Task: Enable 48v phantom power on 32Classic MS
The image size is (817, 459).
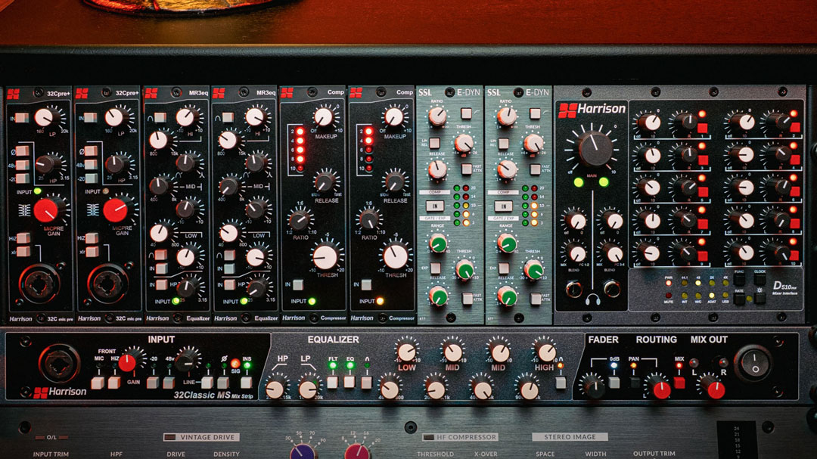Action: pos(170,383)
